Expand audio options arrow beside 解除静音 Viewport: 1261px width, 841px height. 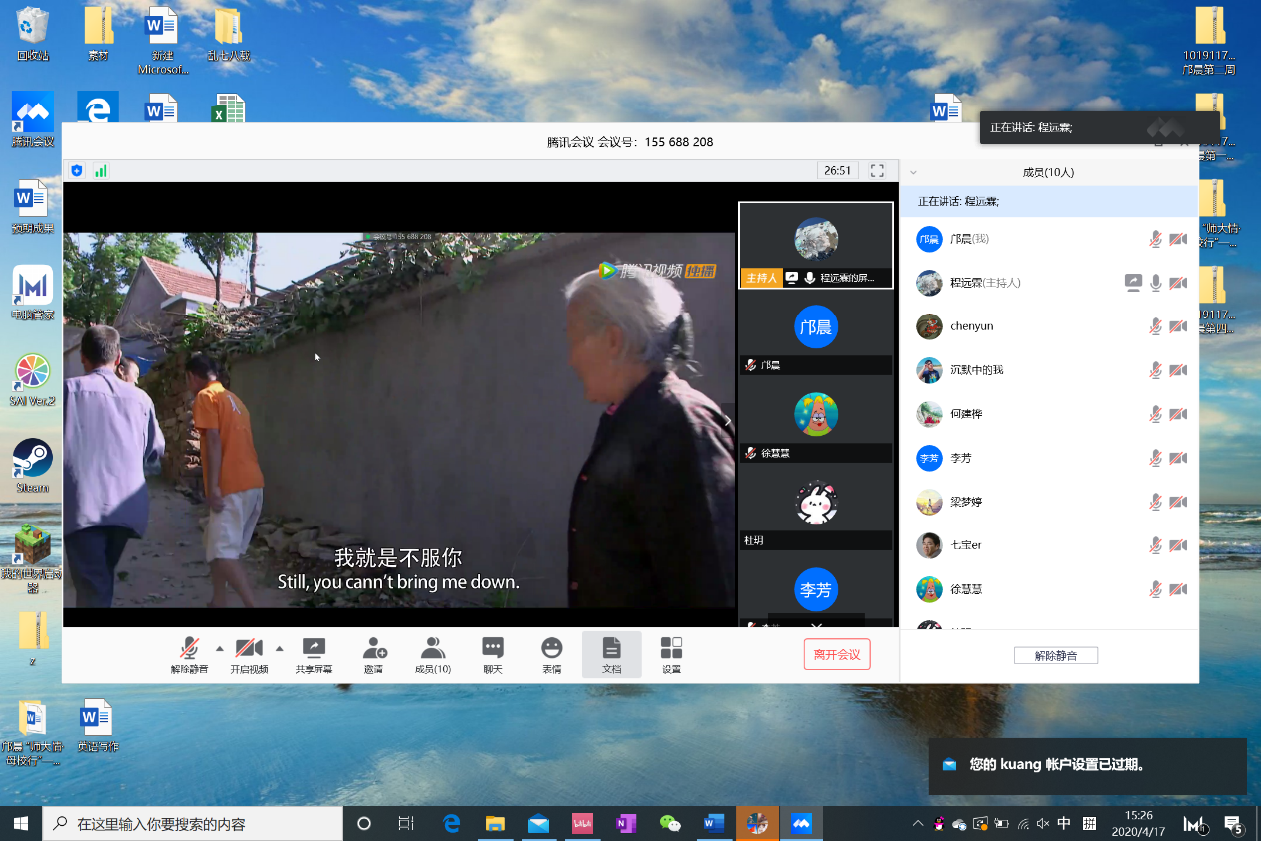(220, 648)
